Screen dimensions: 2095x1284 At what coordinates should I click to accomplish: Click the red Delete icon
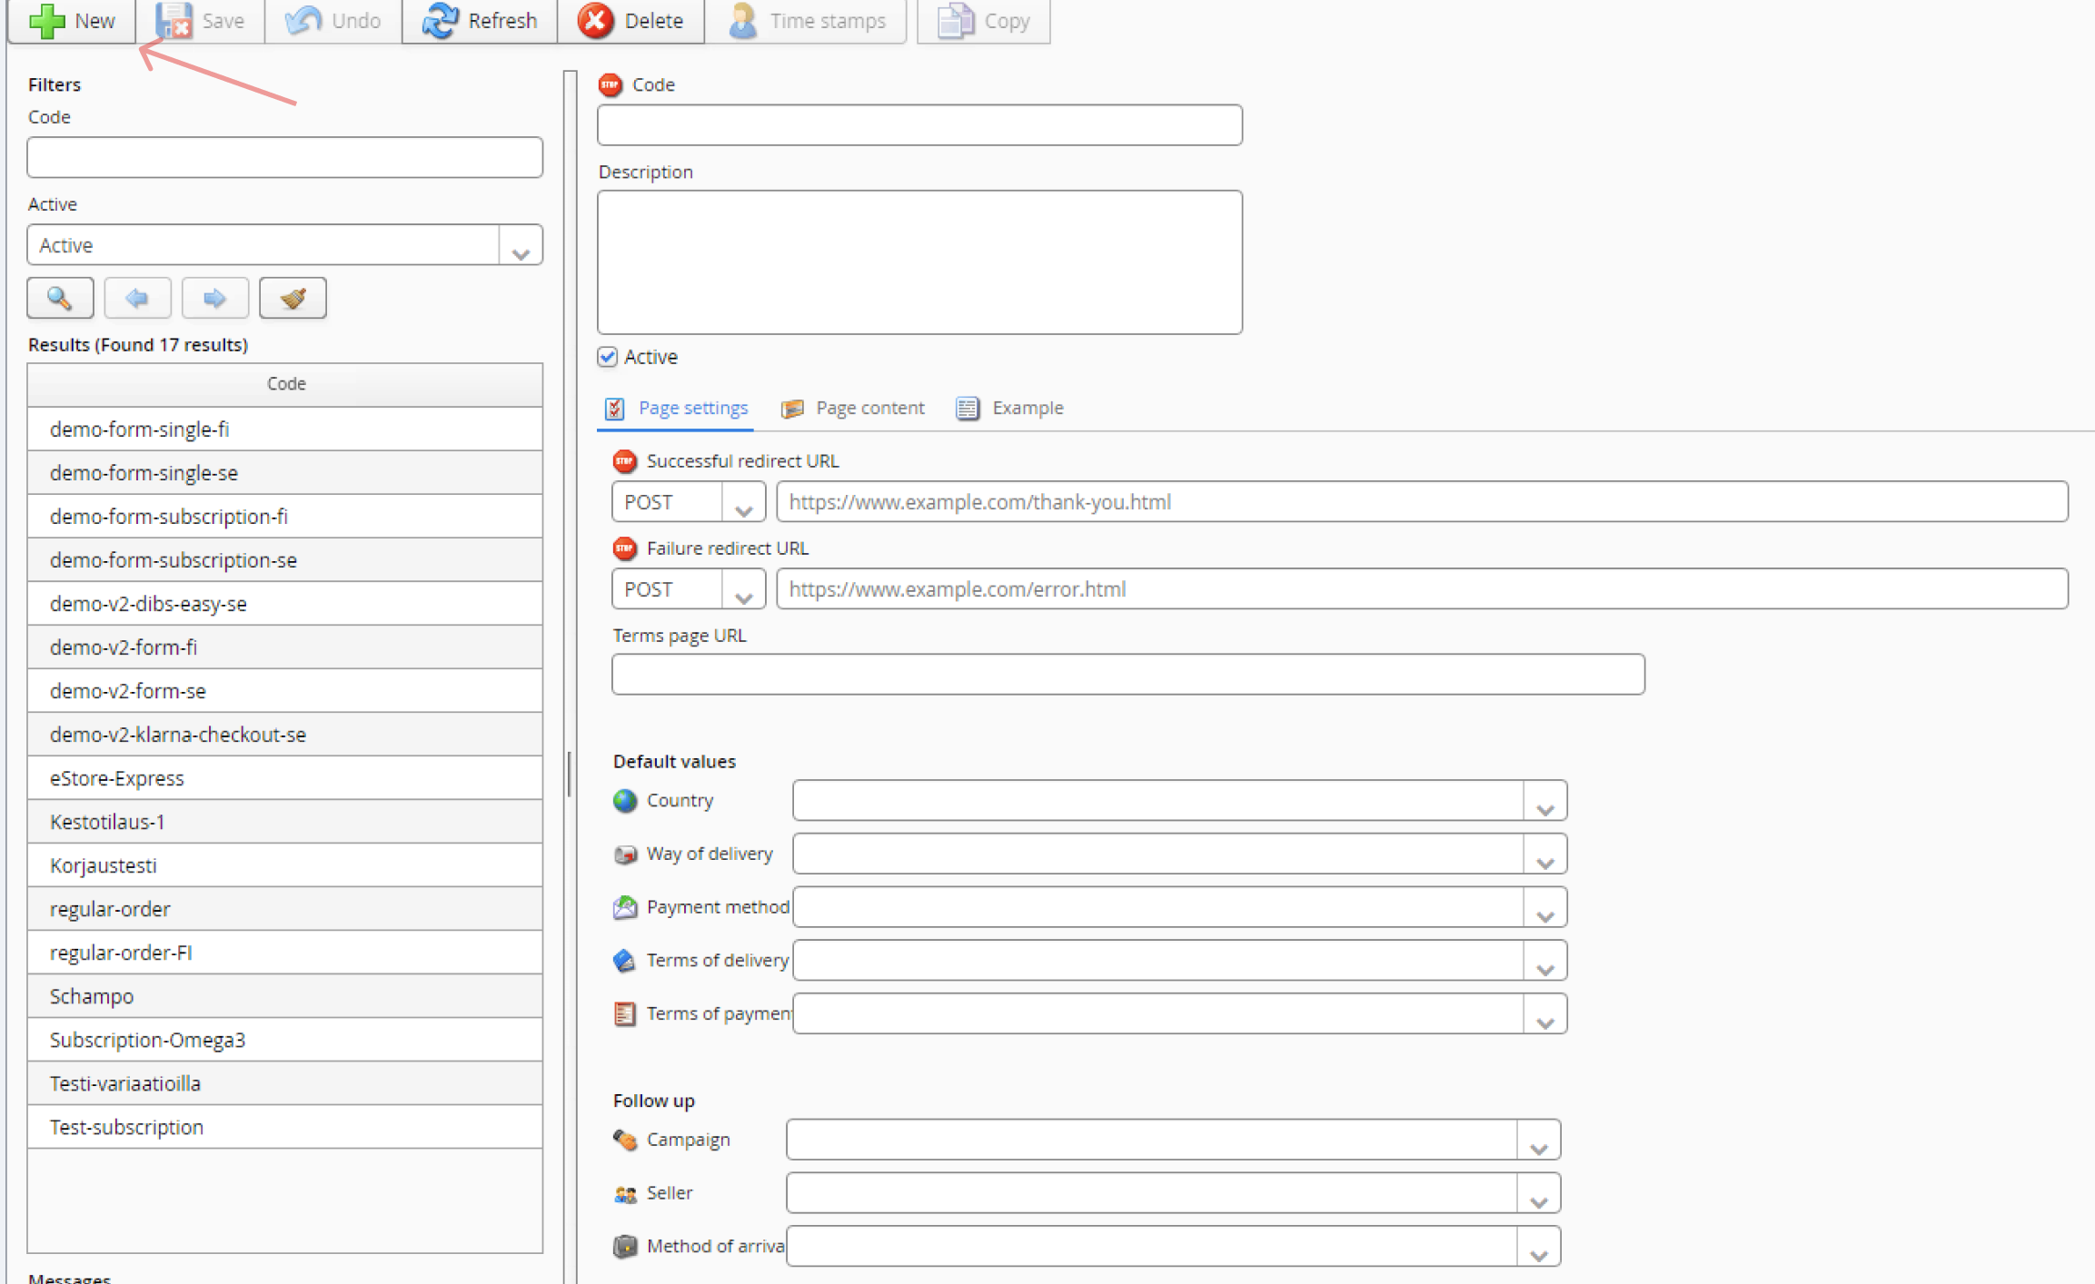596,20
